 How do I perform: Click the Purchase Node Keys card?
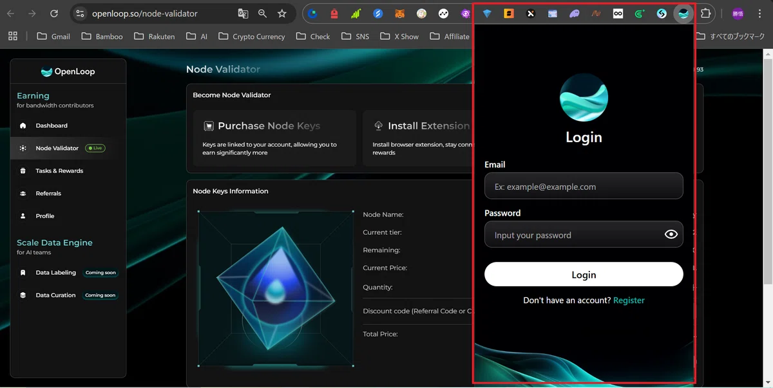(x=274, y=138)
